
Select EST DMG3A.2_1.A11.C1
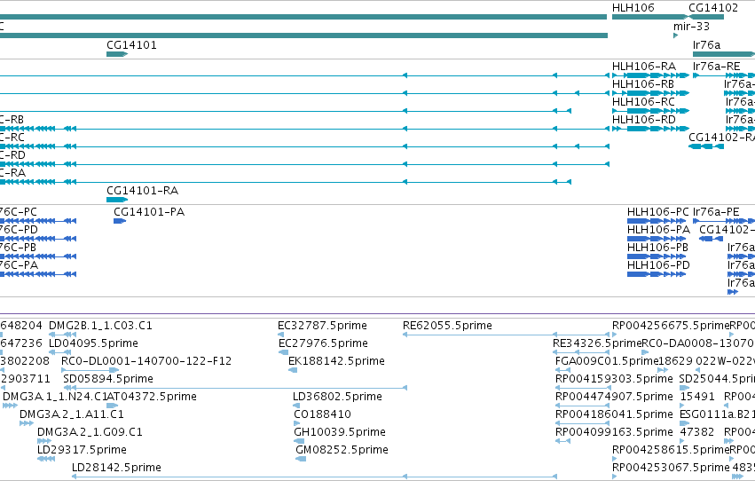27,423
